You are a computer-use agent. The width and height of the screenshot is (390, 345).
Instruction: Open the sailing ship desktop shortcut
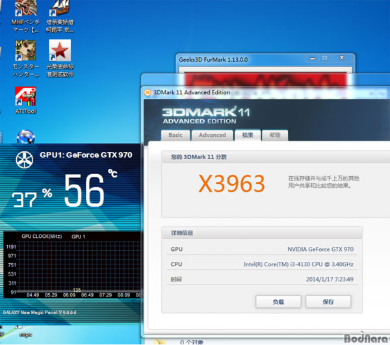point(60,10)
